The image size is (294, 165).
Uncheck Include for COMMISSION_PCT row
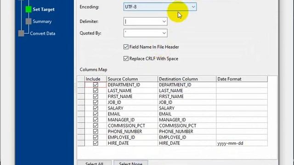96,126
